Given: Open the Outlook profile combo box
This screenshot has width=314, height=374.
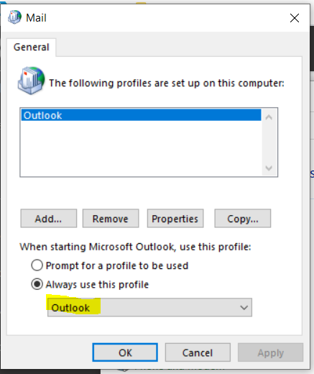Looking at the screenshot, I should (149, 308).
